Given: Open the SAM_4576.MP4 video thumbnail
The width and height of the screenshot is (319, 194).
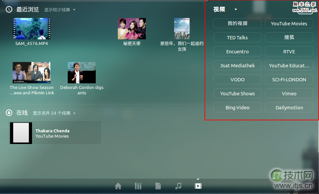Looking at the screenshot, I should (x=32, y=29).
